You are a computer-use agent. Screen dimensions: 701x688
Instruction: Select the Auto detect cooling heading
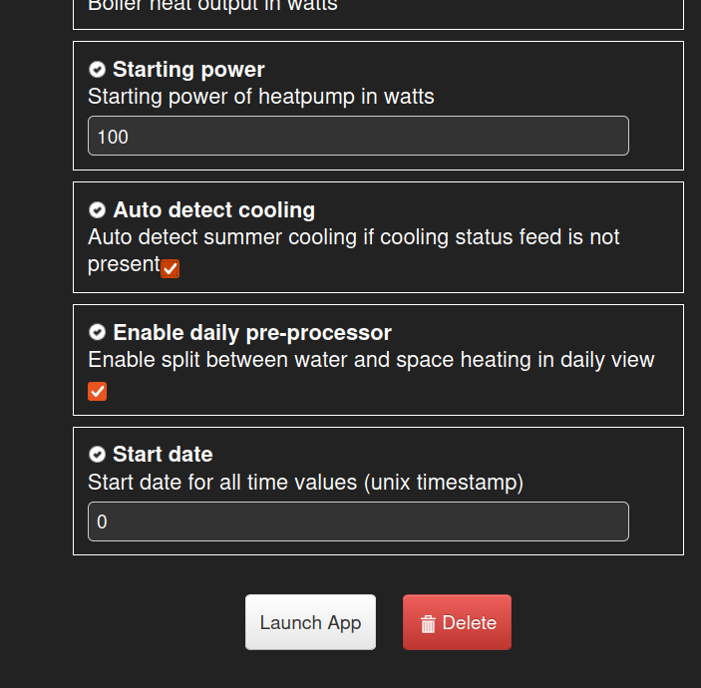214,210
